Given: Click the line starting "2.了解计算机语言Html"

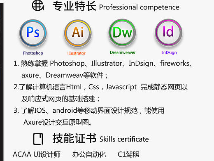Looking at the screenshot, I should tap(100, 87).
